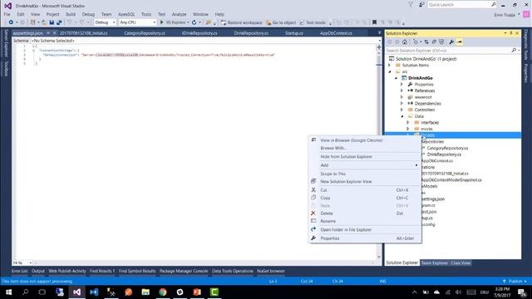Viewport: 532px width, 299px height.
Task: Expand the References node
Action: point(402,91)
